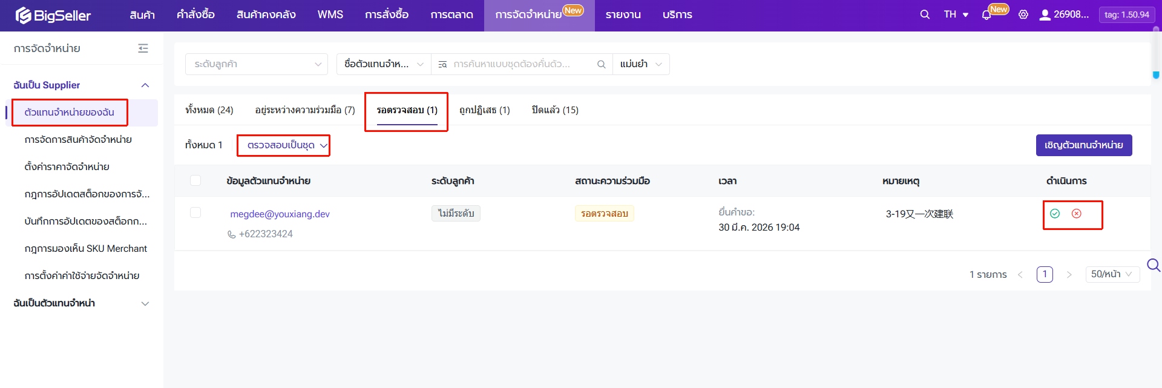1162x388 pixels.
Task: Open the notifications bell icon
Action: (986, 15)
